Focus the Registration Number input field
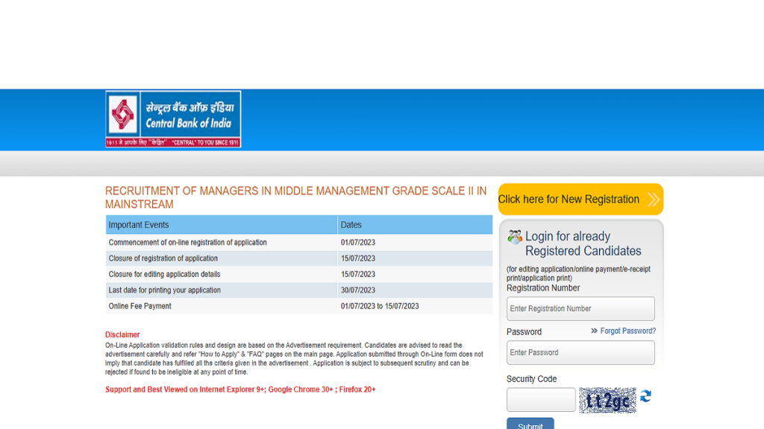Screen dimensions: 764x429 [x=580, y=308]
